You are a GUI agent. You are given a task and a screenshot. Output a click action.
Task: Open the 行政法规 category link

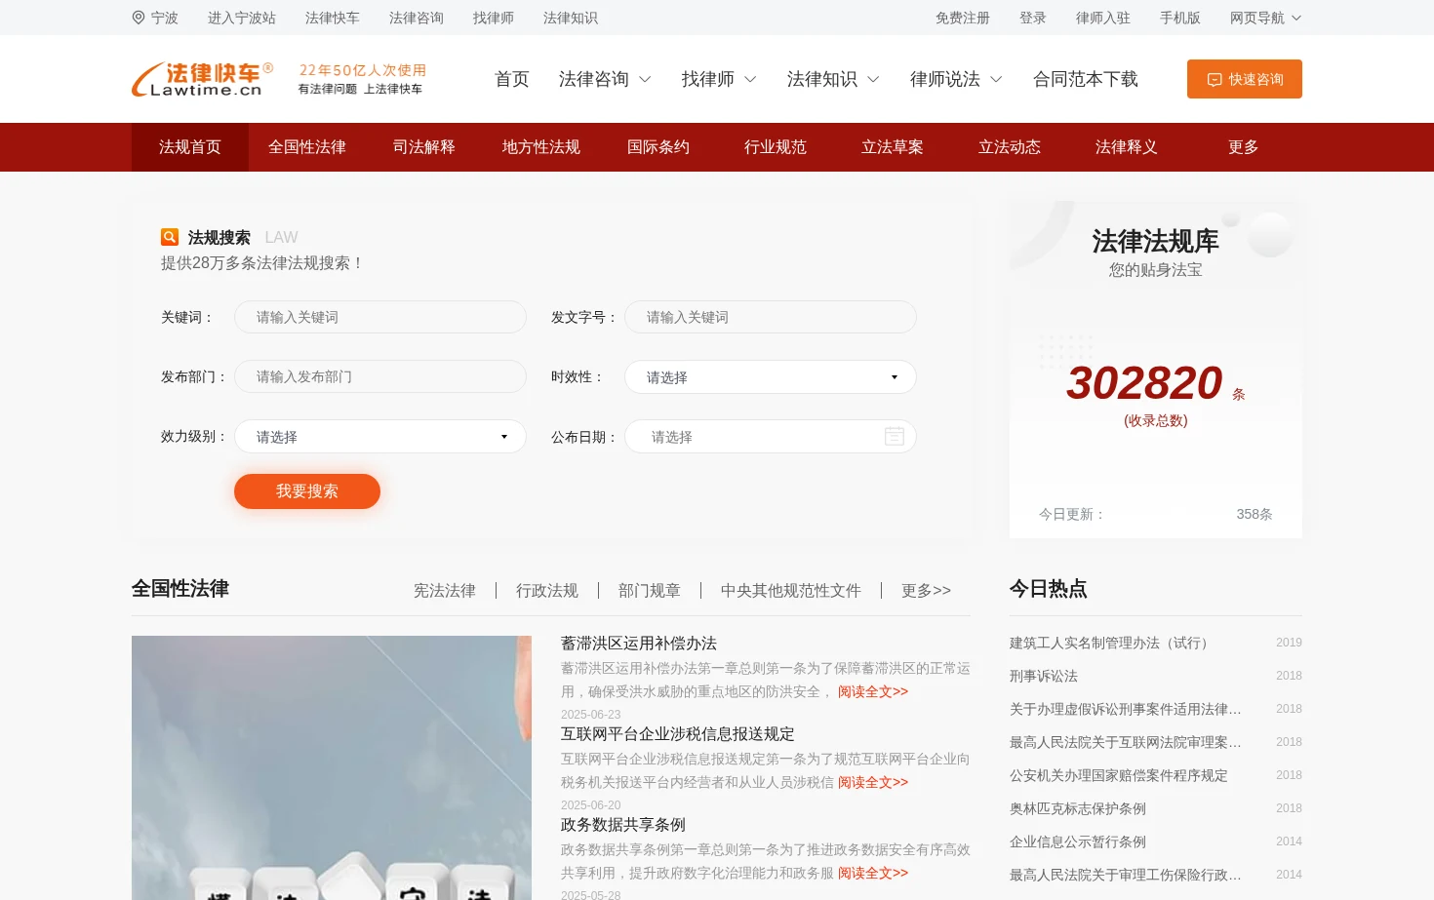tap(547, 590)
